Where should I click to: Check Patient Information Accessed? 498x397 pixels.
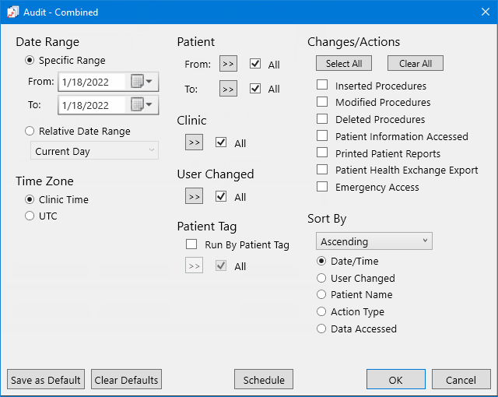(x=322, y=135)
